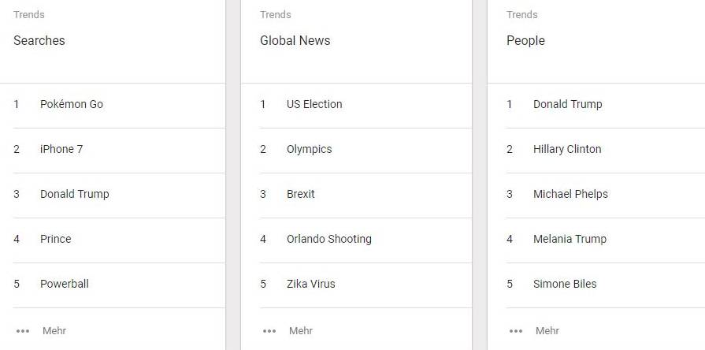This screenshot has height=350, width=705.
Task: Open the Michael Phelps entry
Action: click(x=605, y=195)
